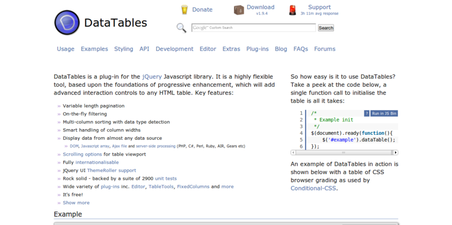Click the 'On-the-fly filtering' list item
The width and height of the screenshot is (452, 225).
click(85, 114)
